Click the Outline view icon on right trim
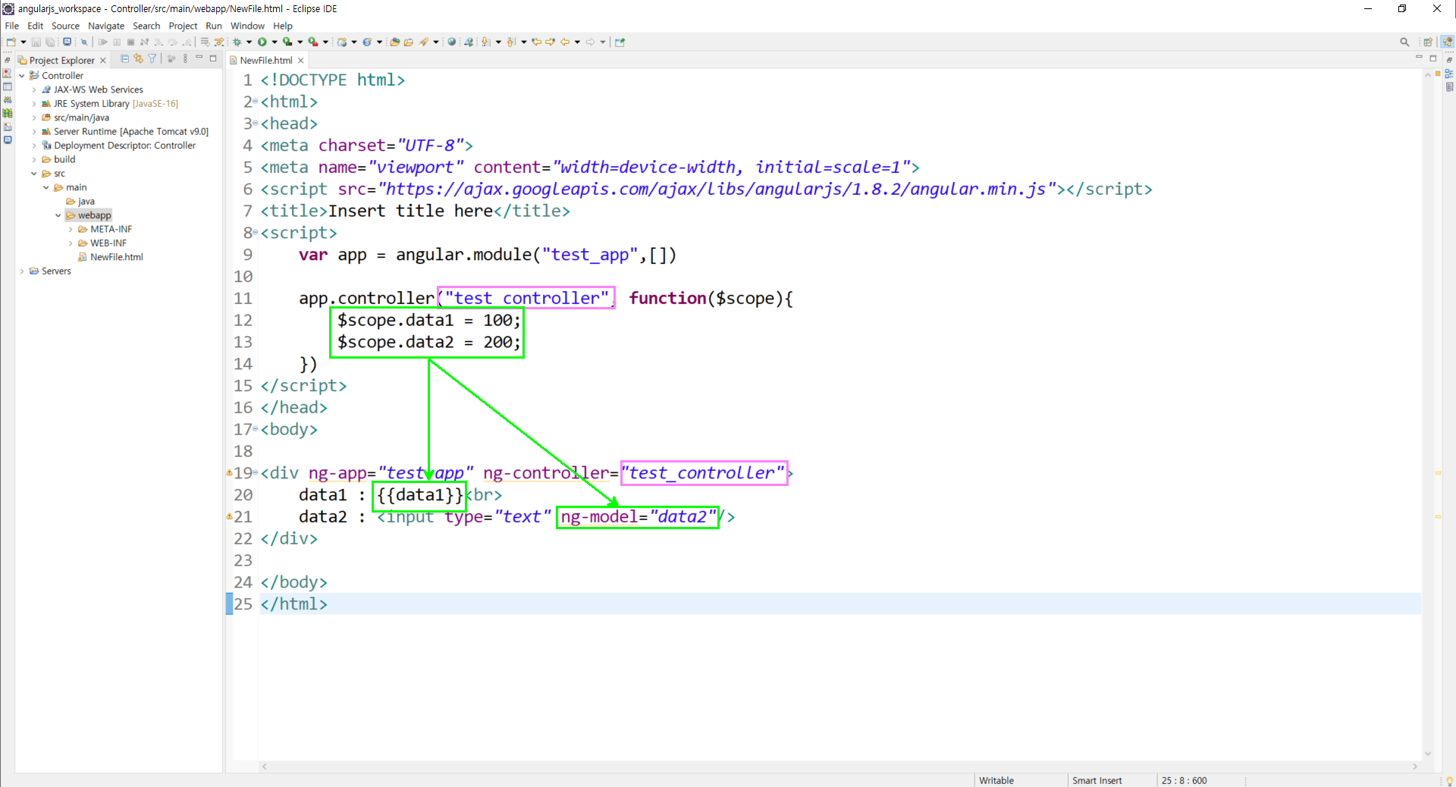 [1449, 74]
